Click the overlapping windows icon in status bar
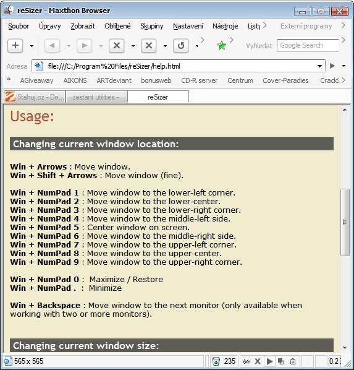Viewport: 354px width, 370px height. tap(281, 361)
